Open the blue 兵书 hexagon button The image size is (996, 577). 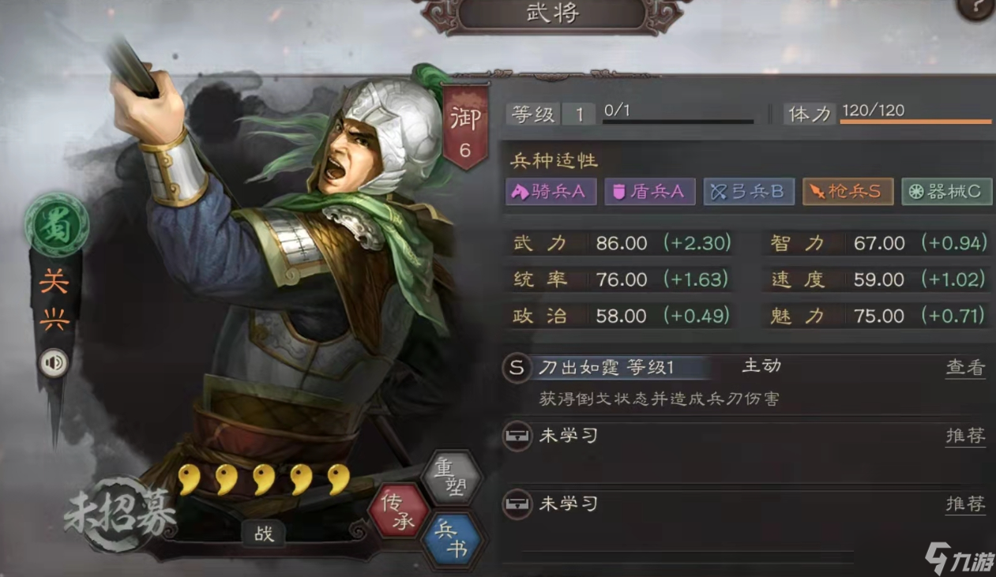point(451,539)
